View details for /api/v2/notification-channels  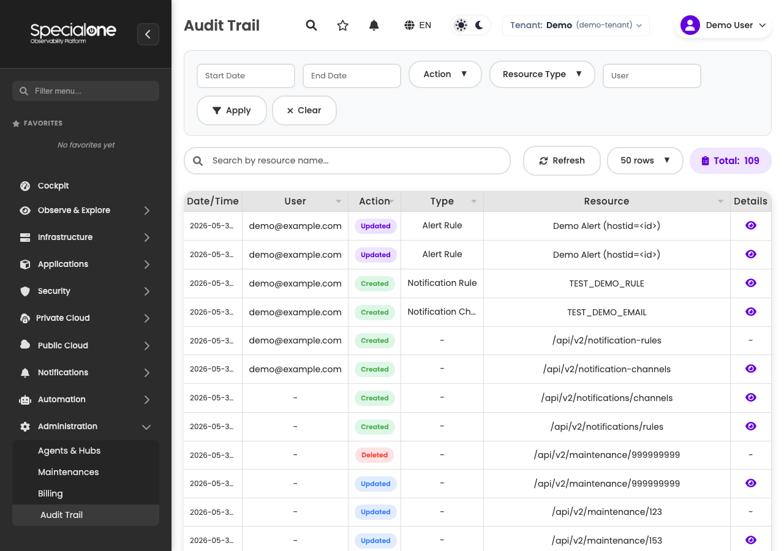click(x=751, y=369)
